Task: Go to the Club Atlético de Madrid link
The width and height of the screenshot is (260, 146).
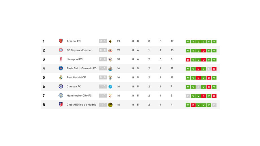Action: point(81,105)
